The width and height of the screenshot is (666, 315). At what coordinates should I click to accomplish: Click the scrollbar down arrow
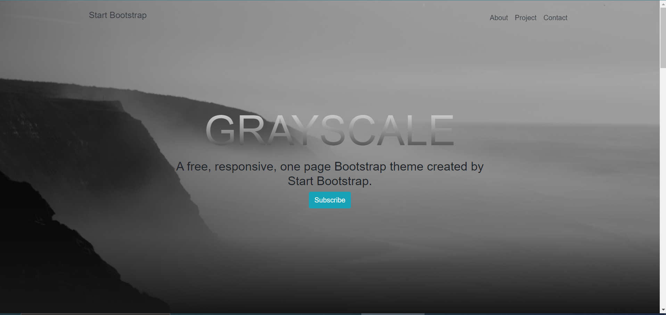click(663, 309)
